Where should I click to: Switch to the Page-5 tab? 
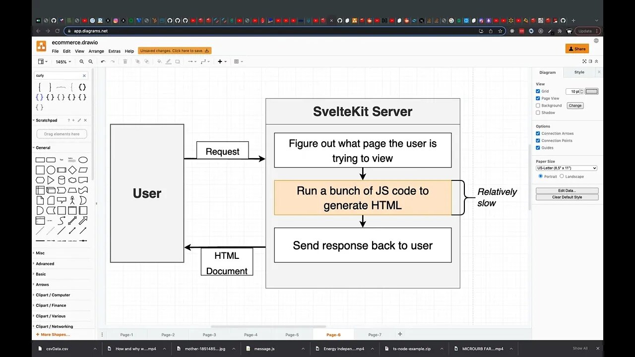292,335
